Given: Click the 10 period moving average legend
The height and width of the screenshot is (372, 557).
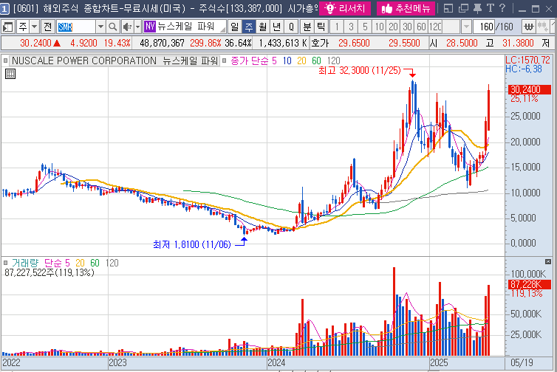Looking at the screenshot, I should 287,61.
